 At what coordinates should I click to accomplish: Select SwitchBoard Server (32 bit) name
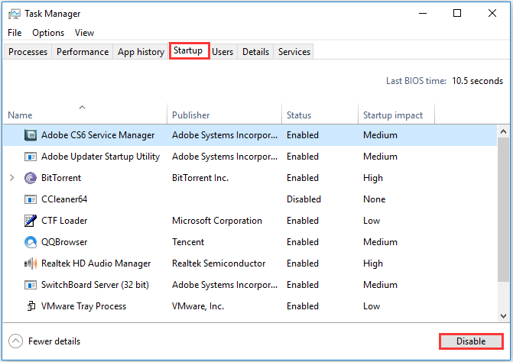(x=95, y=285)
